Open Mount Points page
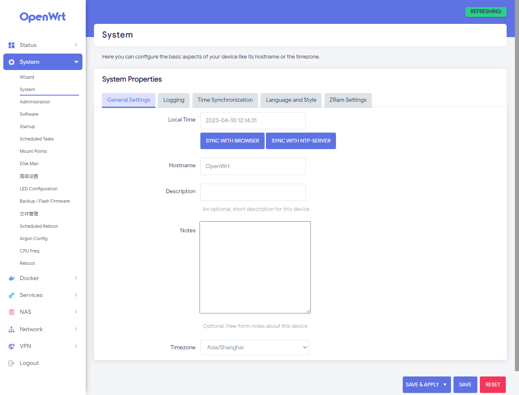Image resolution: width=519 pixels, height=395 pixels. pyautogui.click(x=33, y=151)
